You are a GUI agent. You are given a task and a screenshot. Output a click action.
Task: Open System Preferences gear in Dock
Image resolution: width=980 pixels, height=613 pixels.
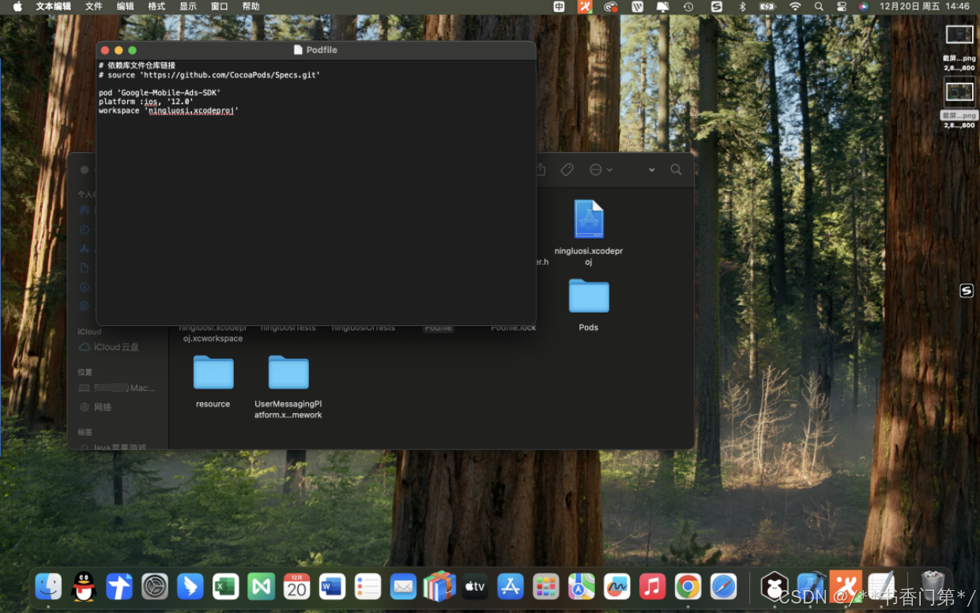point(155,586)
